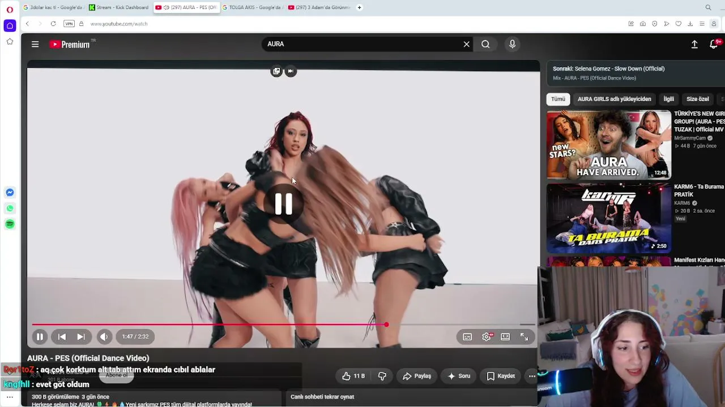Open the Soru ask button

[x=459, y=376]
